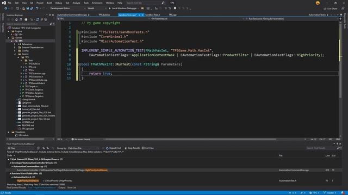Click the send feedback icon next to Live Share

click(343, 9)
